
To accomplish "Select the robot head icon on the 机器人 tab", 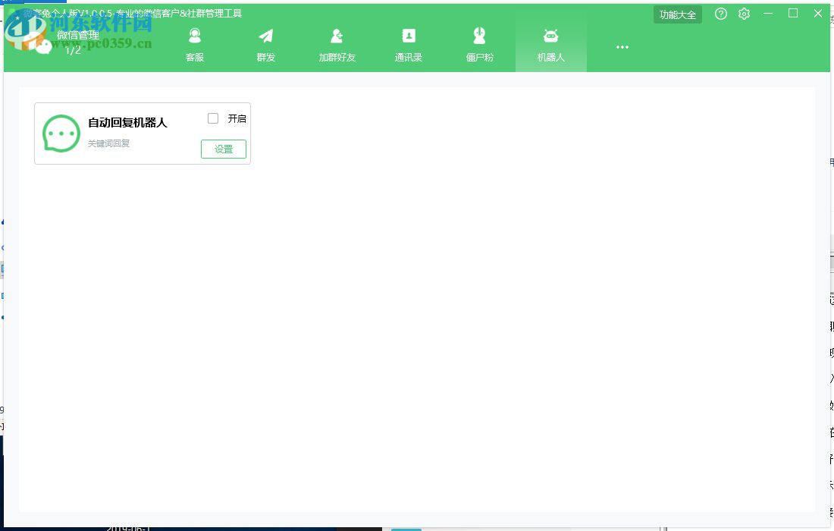I will point(550,35).
